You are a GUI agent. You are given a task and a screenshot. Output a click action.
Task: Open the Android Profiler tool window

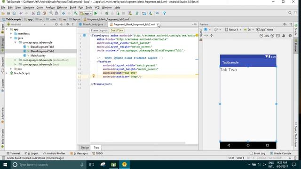(x=55, y=154)
